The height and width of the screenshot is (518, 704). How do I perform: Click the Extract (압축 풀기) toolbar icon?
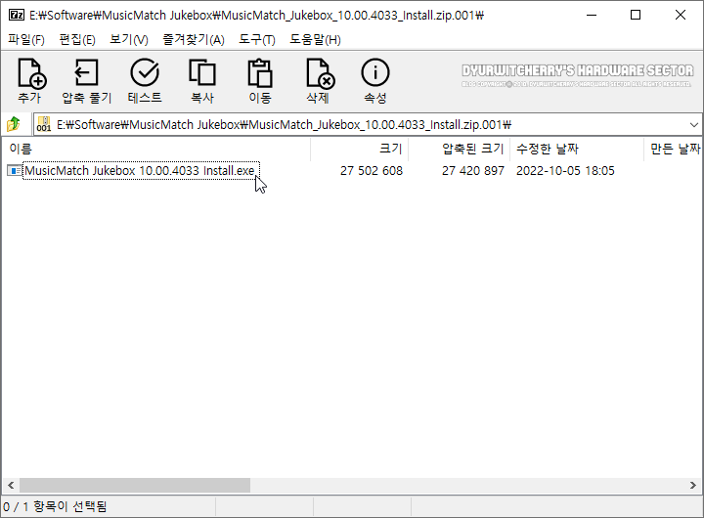[x=86, y=72]
